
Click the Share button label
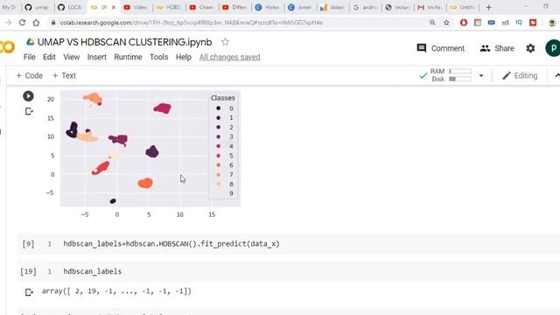coord(504,48)
